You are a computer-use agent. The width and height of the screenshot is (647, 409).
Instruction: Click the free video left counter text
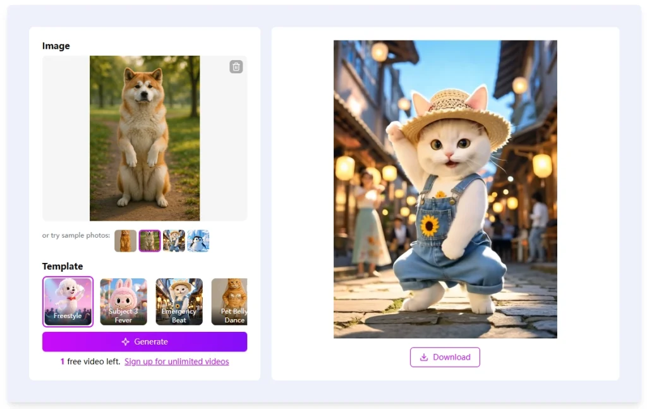90,362
